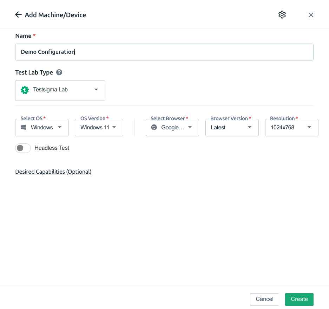Click the Desired Capabilities (Optional) link

pos(53,172)
